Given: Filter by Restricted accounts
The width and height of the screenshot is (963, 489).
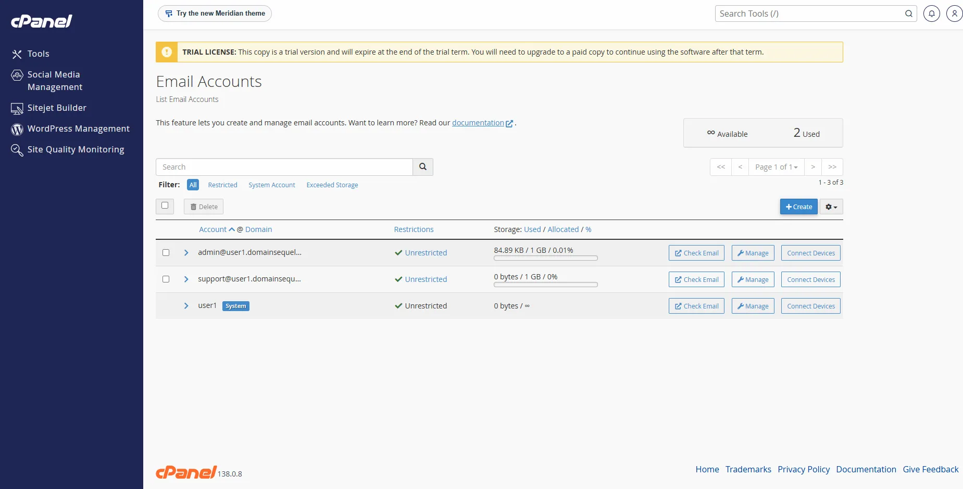Looking at the screenshot, I should coord(222,185).
